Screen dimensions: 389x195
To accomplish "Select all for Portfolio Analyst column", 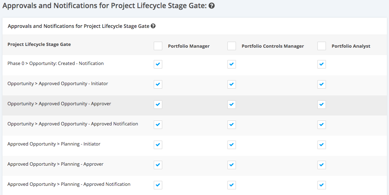I will pyautogui.click(x=322, y=46).
